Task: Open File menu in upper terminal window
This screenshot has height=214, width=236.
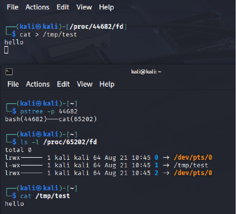Action: (x=13, y=7)
